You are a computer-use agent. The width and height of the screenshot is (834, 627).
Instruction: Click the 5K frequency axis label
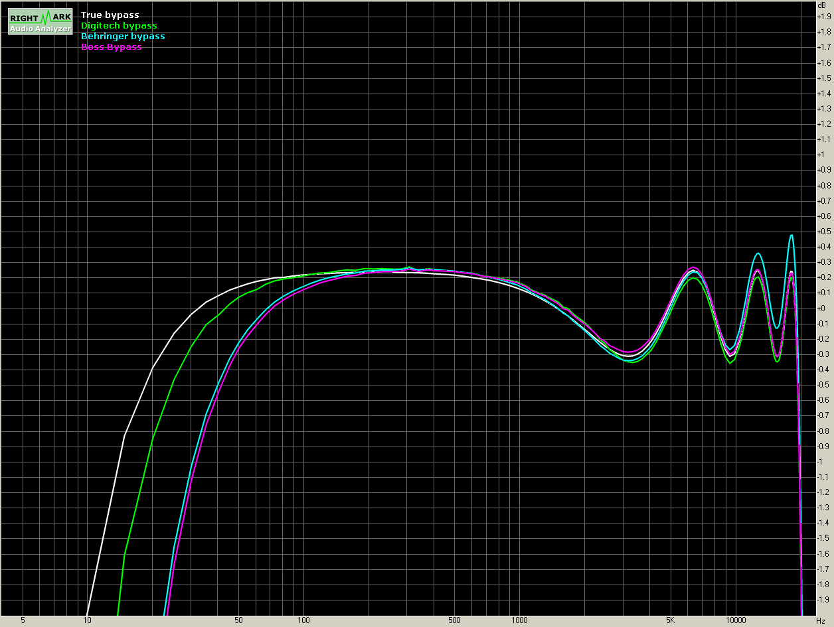pyautogui.click(x=670, y=620)
